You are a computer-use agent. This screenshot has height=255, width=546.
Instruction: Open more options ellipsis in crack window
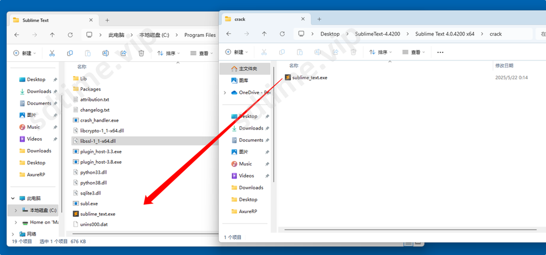440,52
